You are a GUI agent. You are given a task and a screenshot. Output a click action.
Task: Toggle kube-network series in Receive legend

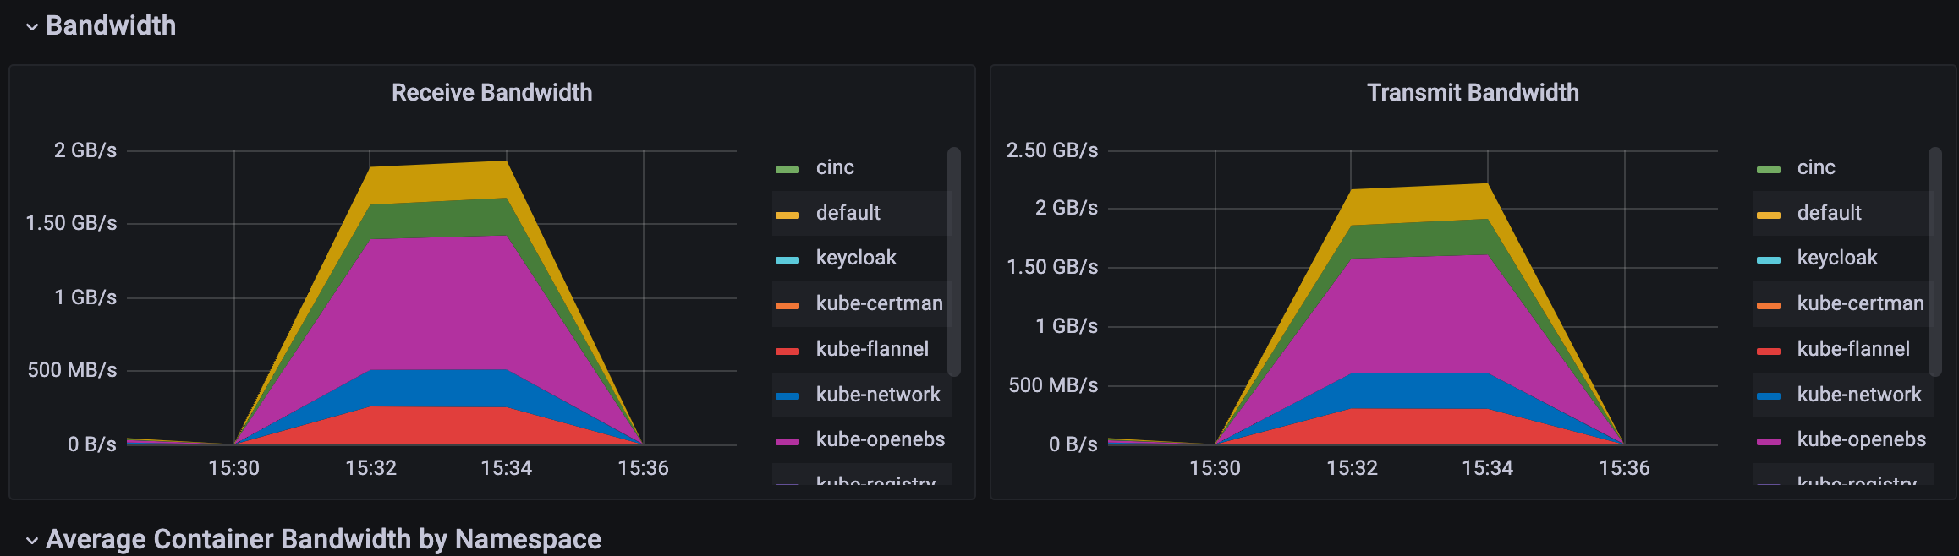[x=878, y=395]
